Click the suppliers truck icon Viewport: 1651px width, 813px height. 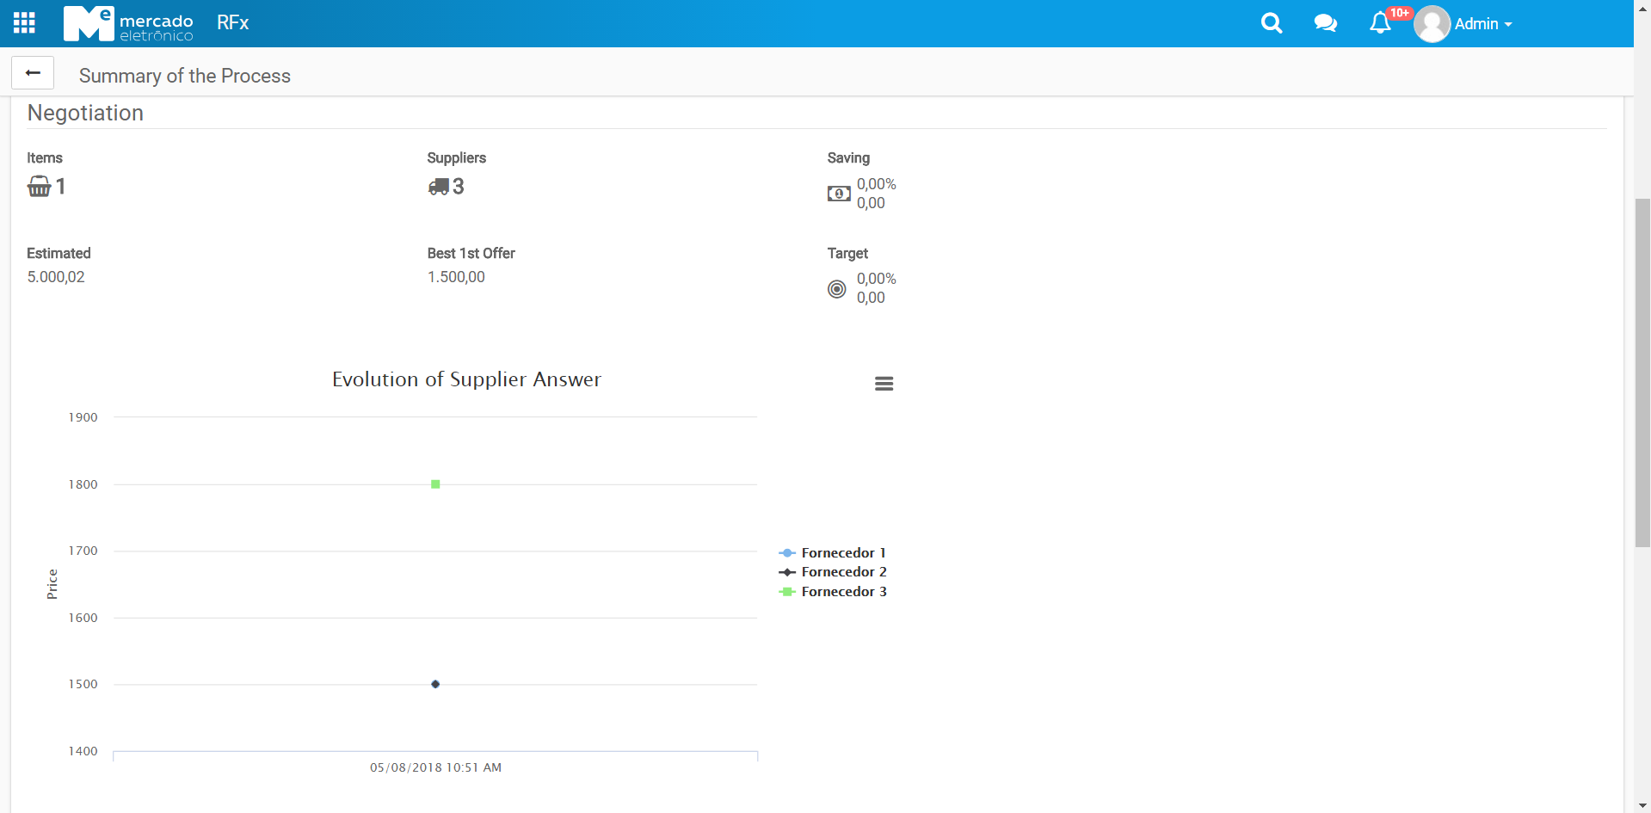439,187
